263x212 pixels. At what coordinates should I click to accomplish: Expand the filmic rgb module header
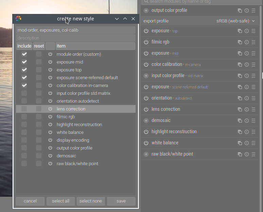160,42
